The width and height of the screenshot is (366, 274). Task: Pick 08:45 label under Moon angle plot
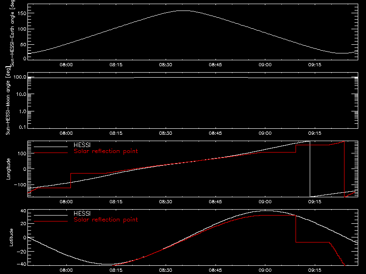click(x=215, y=133)
